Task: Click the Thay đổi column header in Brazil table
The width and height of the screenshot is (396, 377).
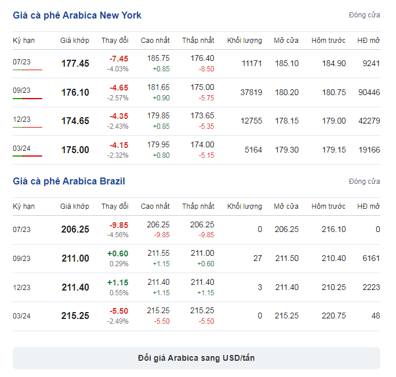Action: point(115,206)
